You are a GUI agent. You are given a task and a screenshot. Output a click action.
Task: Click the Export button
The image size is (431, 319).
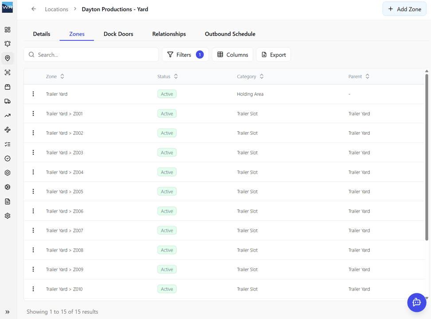point(274,54)
